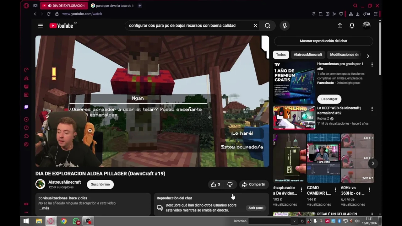
Task: Open options for REGALÉ UN CELULAR video
Action: click(x=372, y=214)
